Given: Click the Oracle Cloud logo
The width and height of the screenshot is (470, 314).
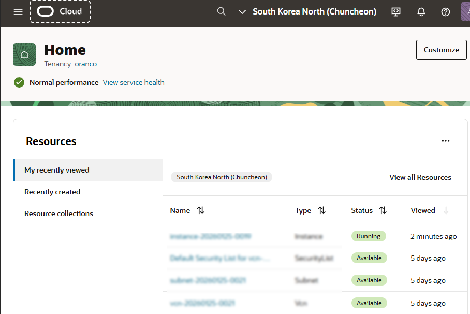Looking at the screenshot, I should [x=60, y=11].
